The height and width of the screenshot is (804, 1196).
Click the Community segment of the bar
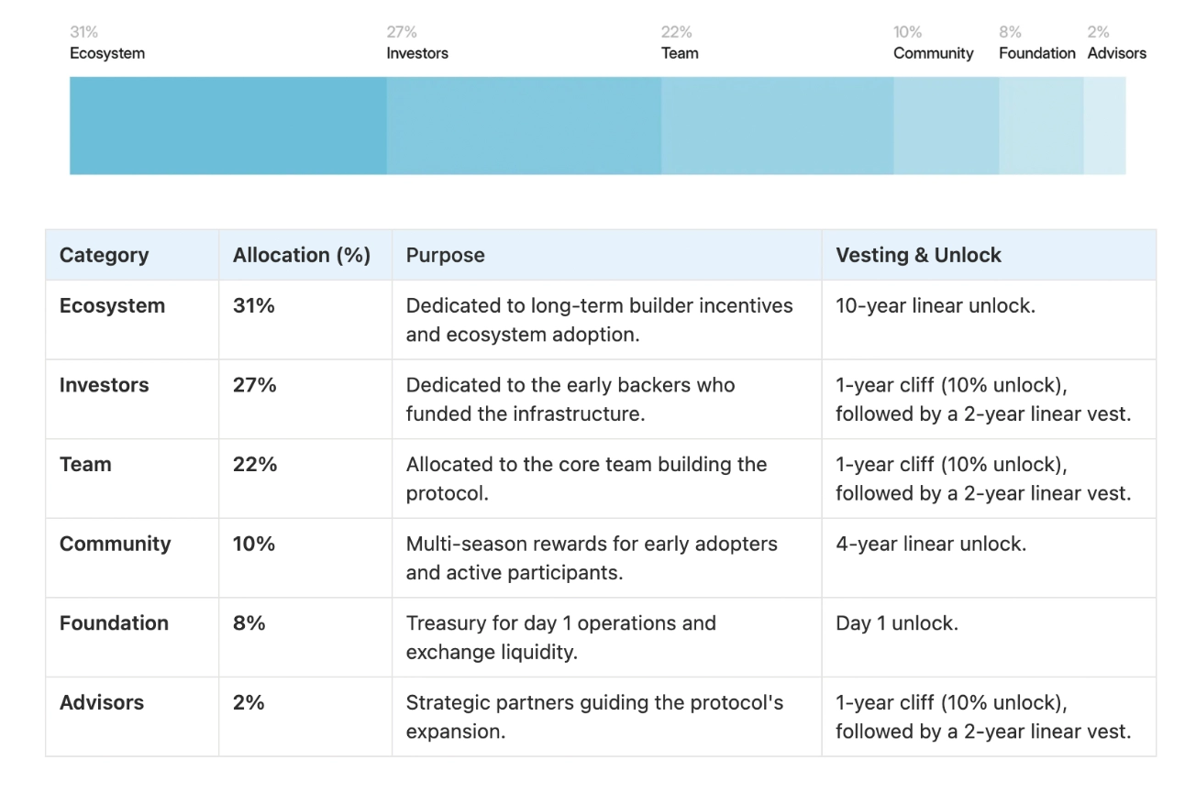click(946, 126)
